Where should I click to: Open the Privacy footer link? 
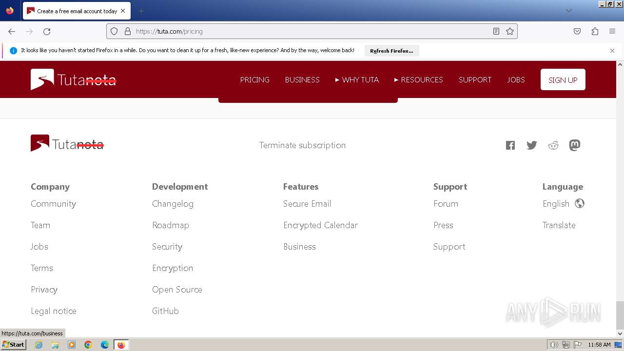[44, 290]
